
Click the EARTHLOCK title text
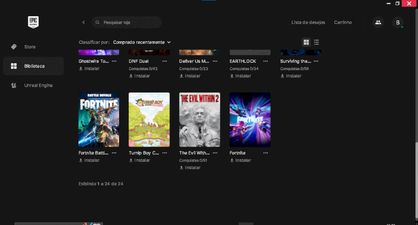[x=243, y=61]
